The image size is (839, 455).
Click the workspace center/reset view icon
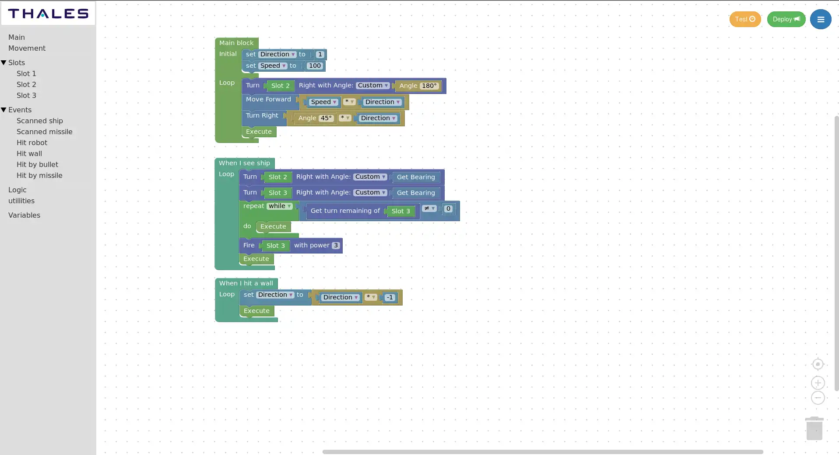tap(818, 364)
